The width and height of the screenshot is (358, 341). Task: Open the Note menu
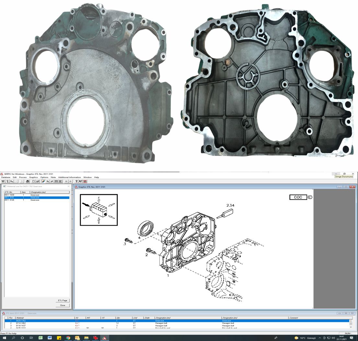53,177
